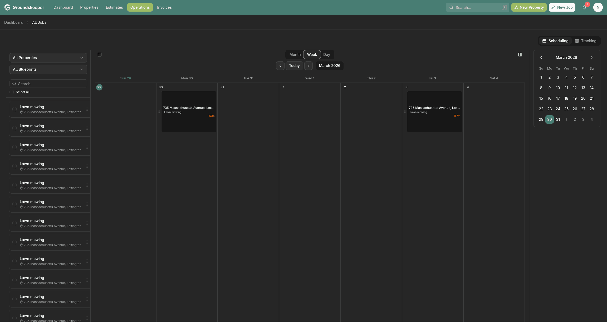Viewport: 607px width, 322px height.
Task: Go to next month in mini calendar
Action: 592,57
